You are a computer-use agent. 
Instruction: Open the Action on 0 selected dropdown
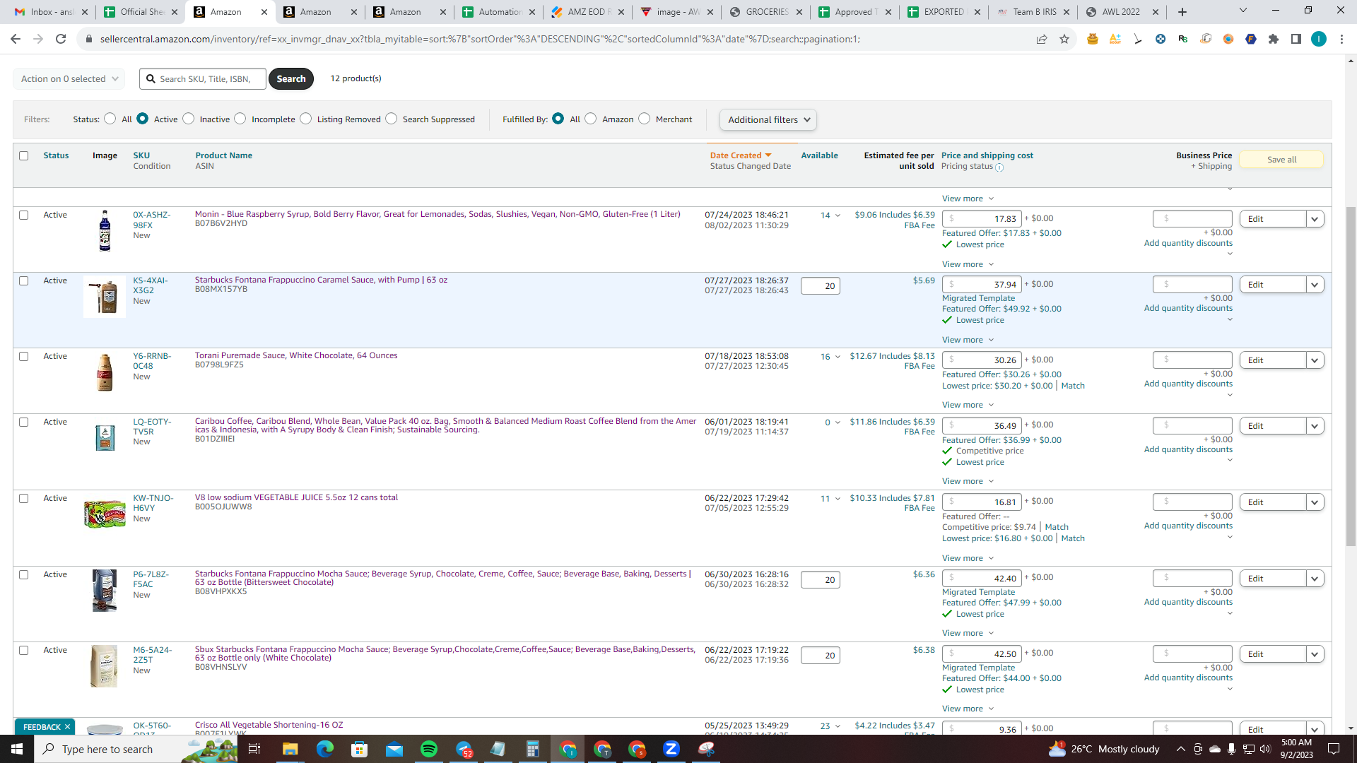click(69, 79)
